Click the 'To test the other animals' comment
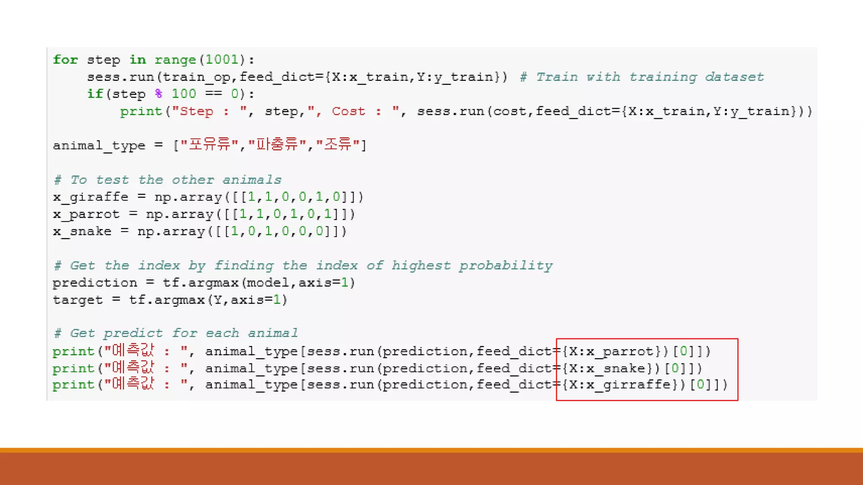The height and width of the screenshot is (485, 863). [168, 180]
